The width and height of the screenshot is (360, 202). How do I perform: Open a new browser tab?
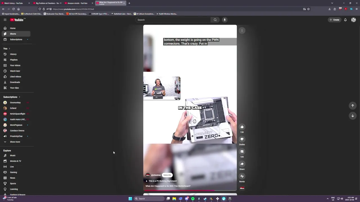point(129,3)
